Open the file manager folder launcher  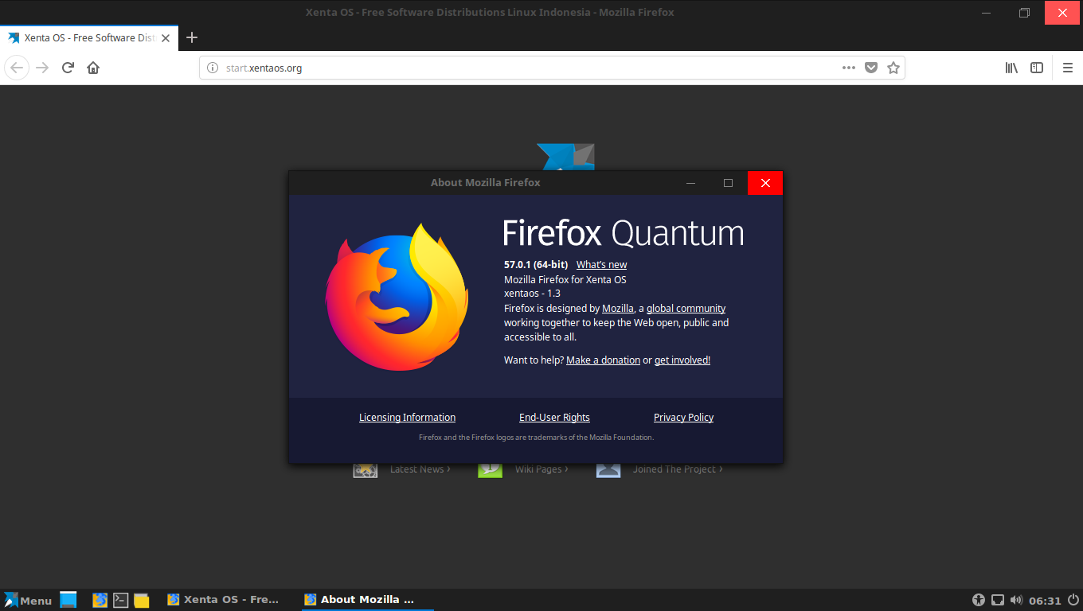[142, 600]
